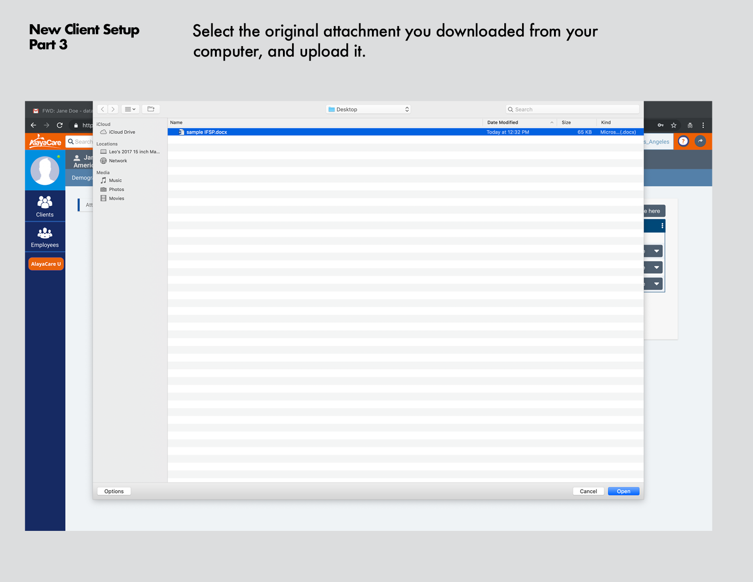Click the Options button in file dialog

coord(113,491)
